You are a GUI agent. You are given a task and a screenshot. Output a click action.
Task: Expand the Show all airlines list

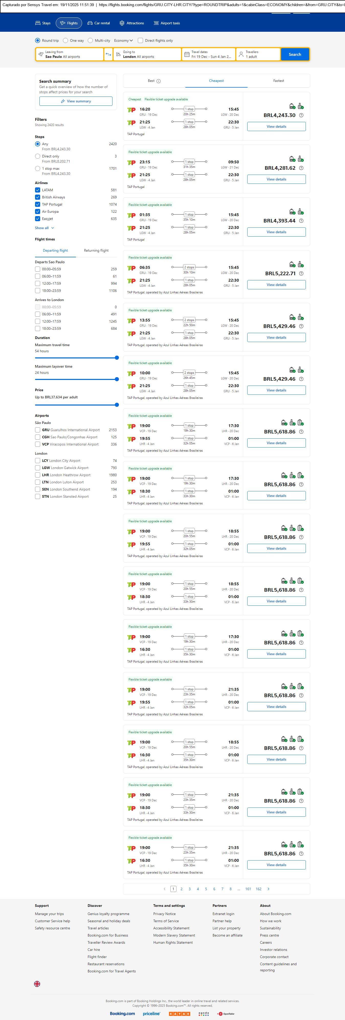point(44,228)
